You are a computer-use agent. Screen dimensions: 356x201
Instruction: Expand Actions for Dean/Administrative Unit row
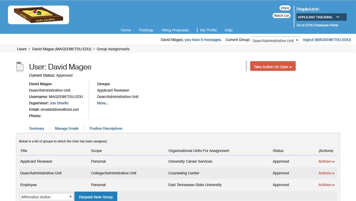(x=326, y=173)
